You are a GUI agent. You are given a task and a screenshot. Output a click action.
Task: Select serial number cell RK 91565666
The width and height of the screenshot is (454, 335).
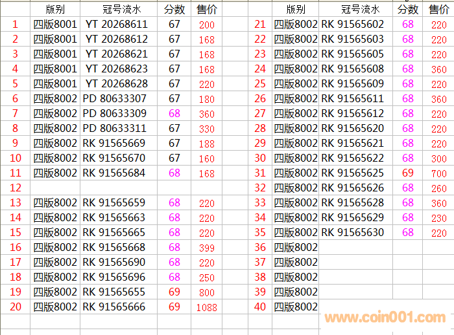coord(114,307)
